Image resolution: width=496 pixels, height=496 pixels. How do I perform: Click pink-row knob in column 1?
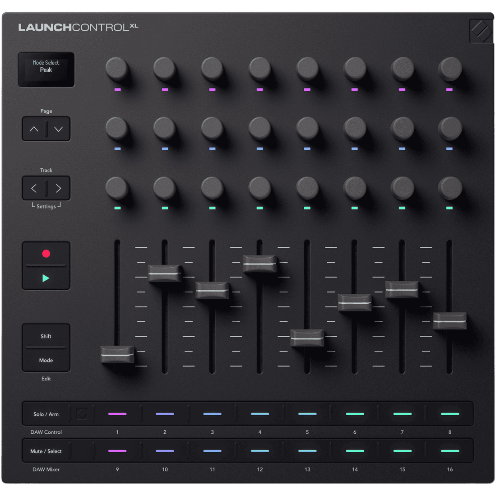[x=117, y=68]
